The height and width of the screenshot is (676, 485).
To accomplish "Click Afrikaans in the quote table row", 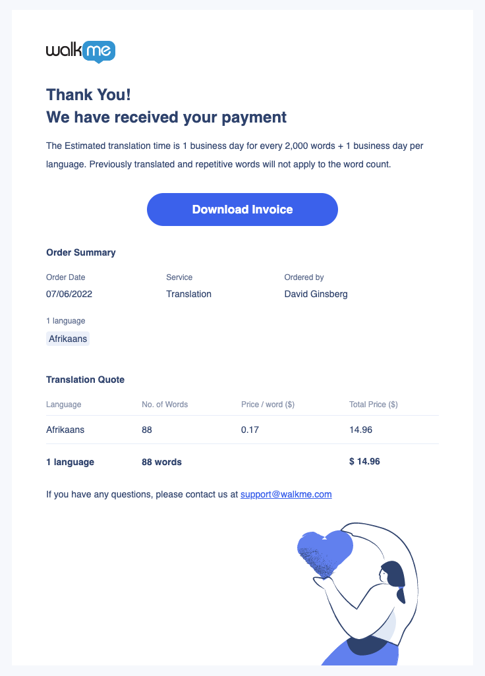I will [65, 430].
